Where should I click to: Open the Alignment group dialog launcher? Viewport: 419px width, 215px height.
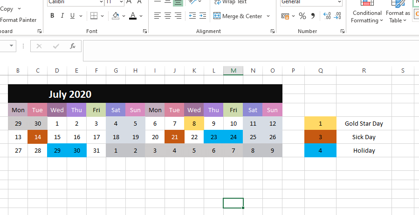pyautogui.click(x=273, y=31)
